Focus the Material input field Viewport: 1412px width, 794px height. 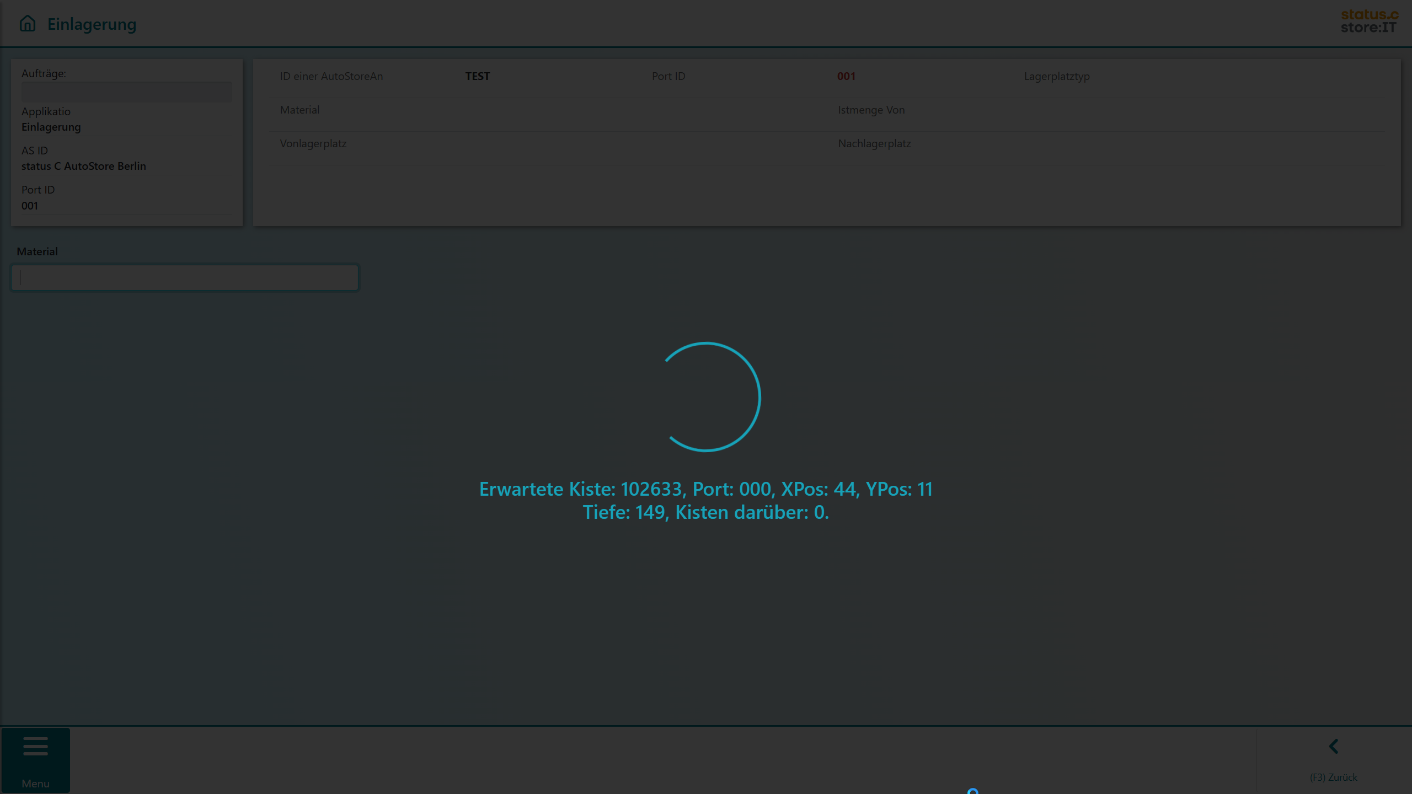tap(185, 278)
